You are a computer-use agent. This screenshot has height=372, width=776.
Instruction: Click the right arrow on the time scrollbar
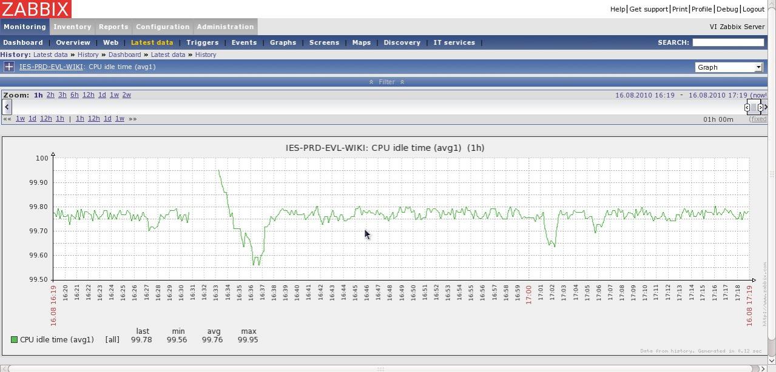[x=766, y=107]
